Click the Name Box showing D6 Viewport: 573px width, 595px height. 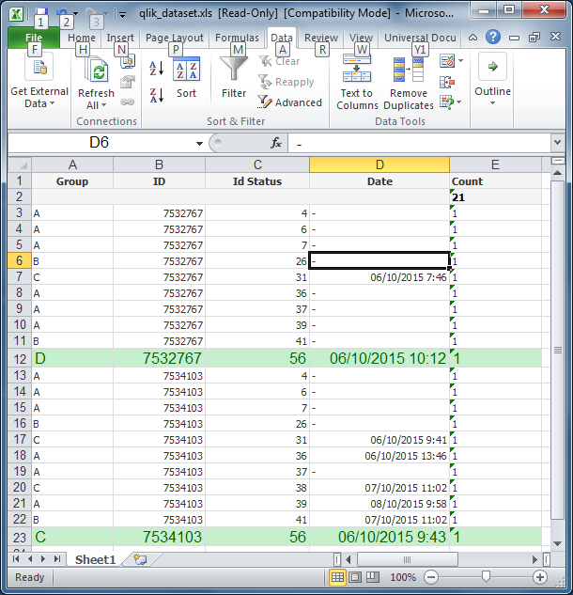tap(100, 143)
